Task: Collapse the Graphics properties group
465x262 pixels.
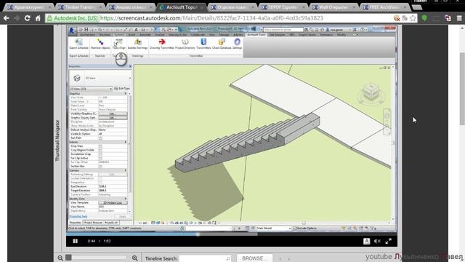Action: tap(126, 94)
